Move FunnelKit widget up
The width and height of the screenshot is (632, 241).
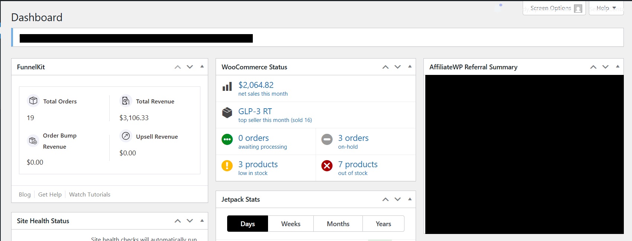[178, 67]
